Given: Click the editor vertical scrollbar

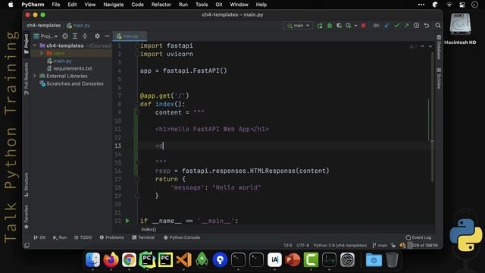Looking at the screenshot, I should pos(433,117).
